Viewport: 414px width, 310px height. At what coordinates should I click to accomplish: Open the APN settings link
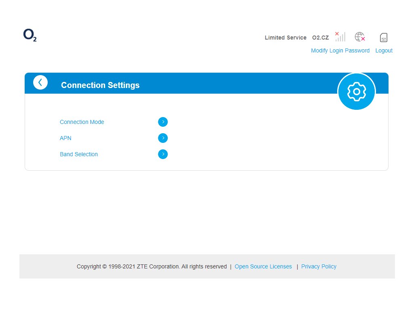[65, 138]
